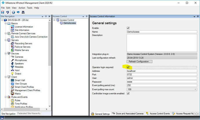Image resolution: width=200 pixels, height=120 pixels.
Task: Open Axis One-click Camera Connection icon
Action: pos(12,37)
